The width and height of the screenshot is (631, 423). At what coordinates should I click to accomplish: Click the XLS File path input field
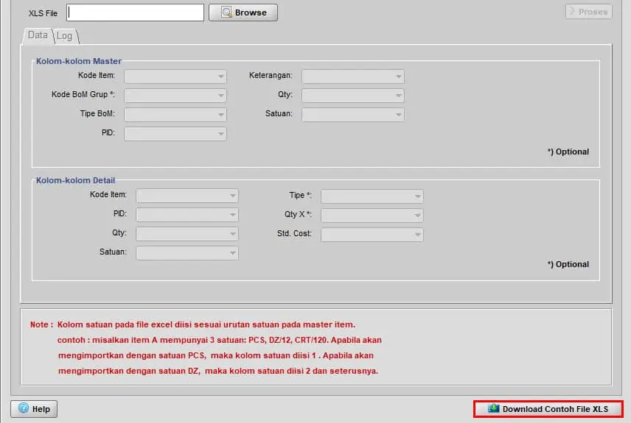coord(135,13)
